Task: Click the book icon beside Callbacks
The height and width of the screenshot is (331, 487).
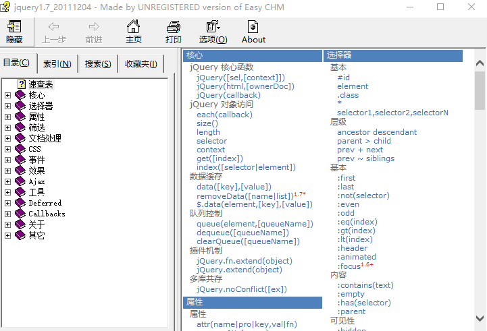Action: pyautogui.click(x=20, y=214)
